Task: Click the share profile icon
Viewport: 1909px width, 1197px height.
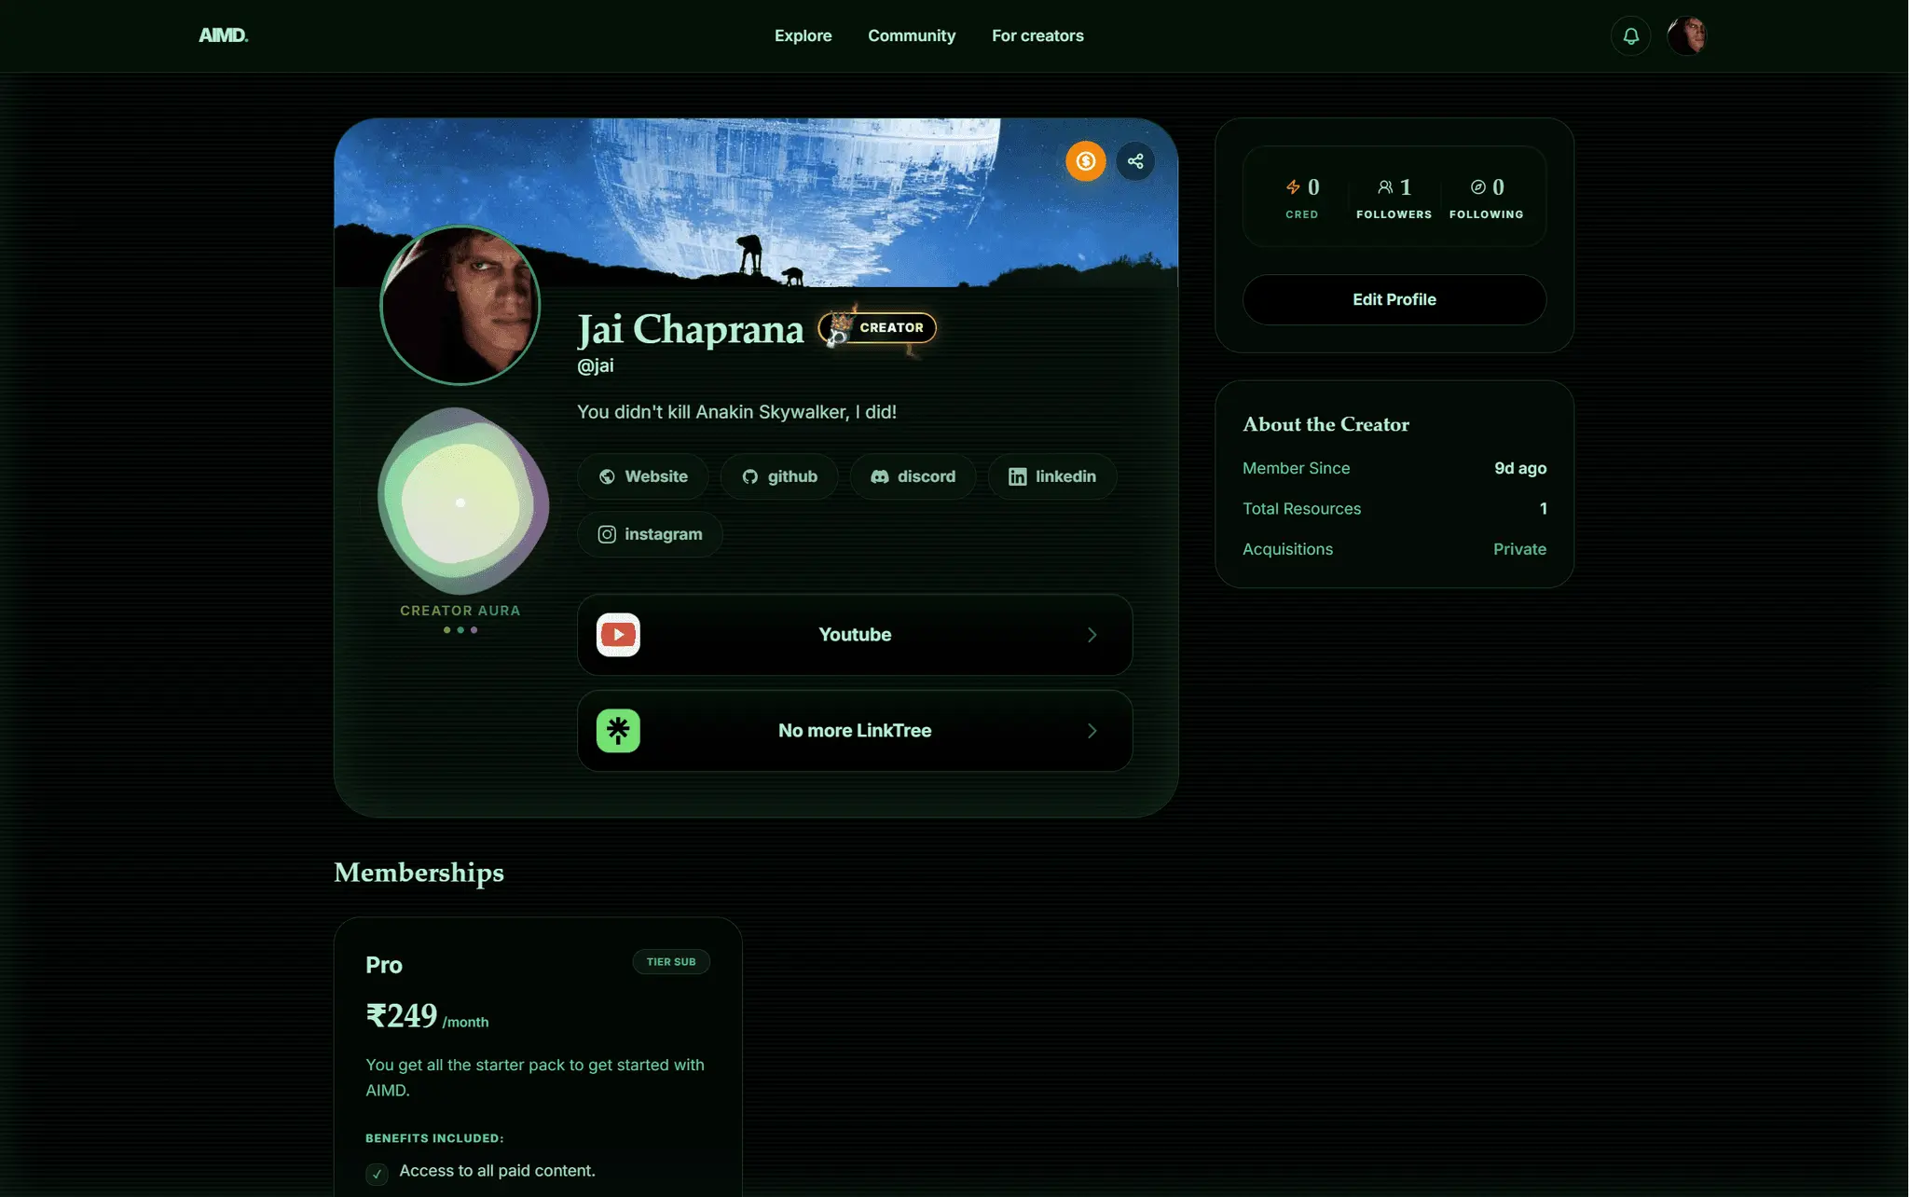Action: tap(1135, 161)
